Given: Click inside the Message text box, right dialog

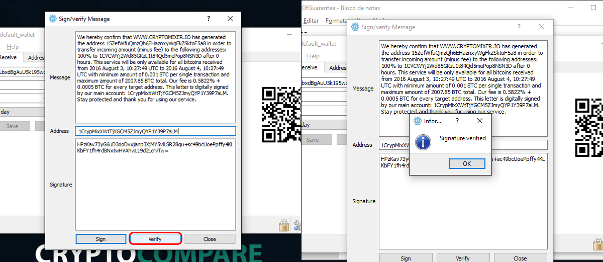Looking at the screenshot, I should (x=463, y=89).
